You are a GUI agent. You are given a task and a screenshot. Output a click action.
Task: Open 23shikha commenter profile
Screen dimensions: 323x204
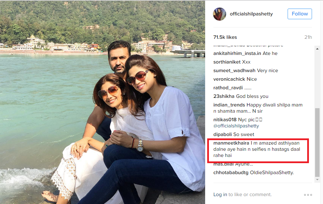(224, 97)
